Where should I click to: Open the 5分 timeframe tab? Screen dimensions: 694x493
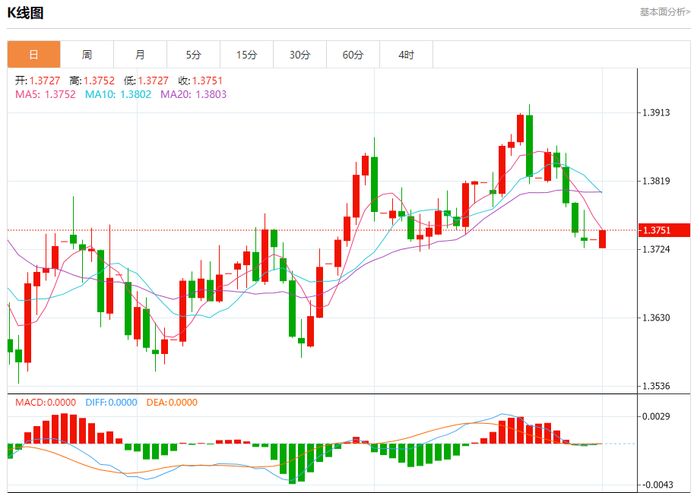193,55
